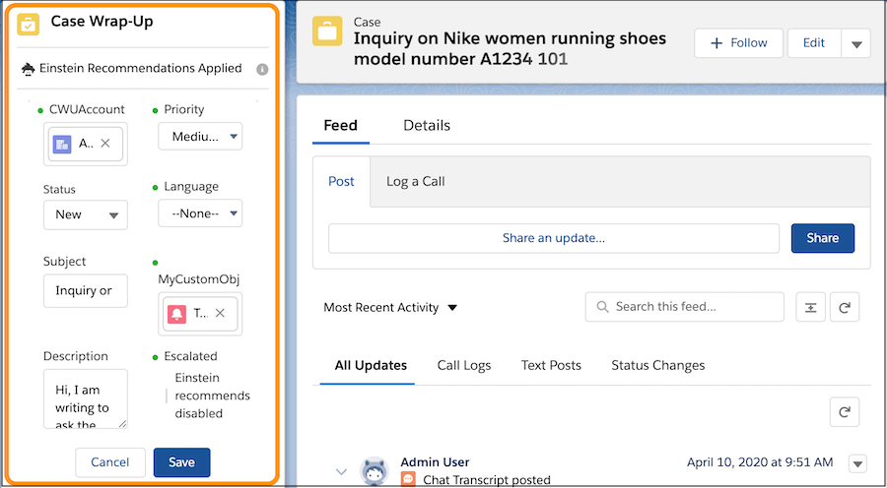The height and width of the screenshot is (488, 887).
Task: Expand the Most Recent Activity sort menu
Action: [390, 308]
